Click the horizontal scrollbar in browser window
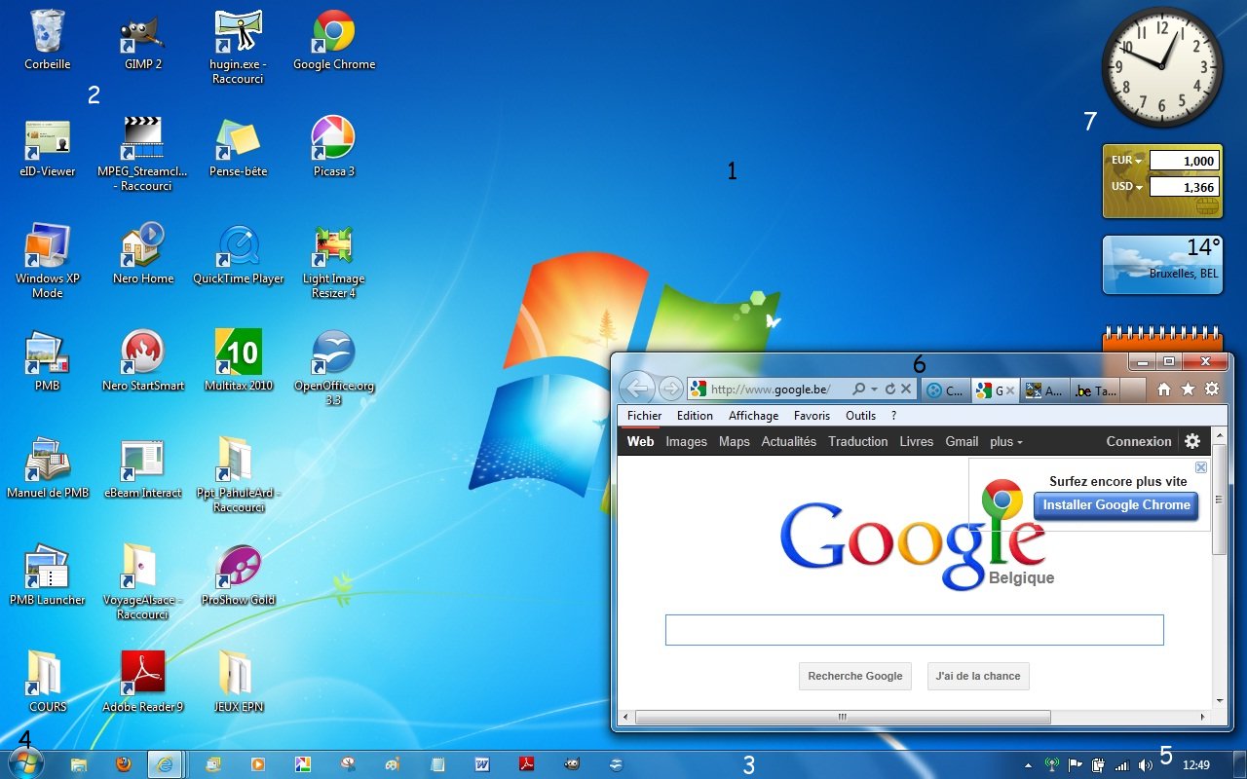Screen dimensions: 1247x779 click(843, 718)
